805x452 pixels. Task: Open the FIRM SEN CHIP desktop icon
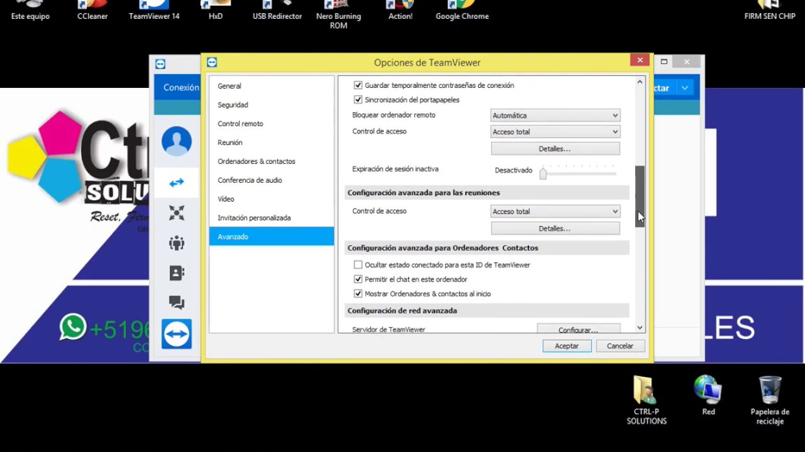point(770,11)
